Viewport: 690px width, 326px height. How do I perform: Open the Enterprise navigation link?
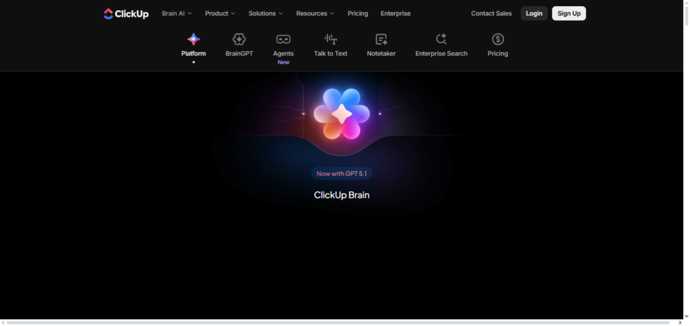(x=396, y=13)
